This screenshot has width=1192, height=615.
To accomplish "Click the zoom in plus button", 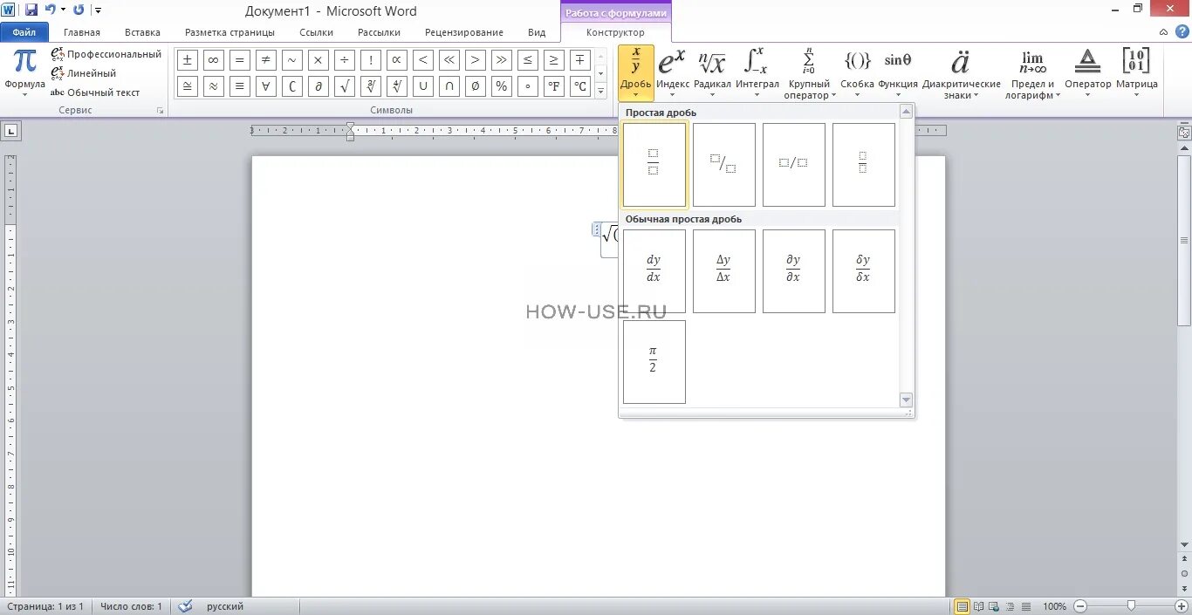I will (1181, 605).
